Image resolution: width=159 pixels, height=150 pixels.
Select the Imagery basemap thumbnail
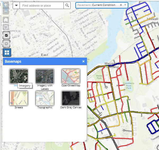19,76
